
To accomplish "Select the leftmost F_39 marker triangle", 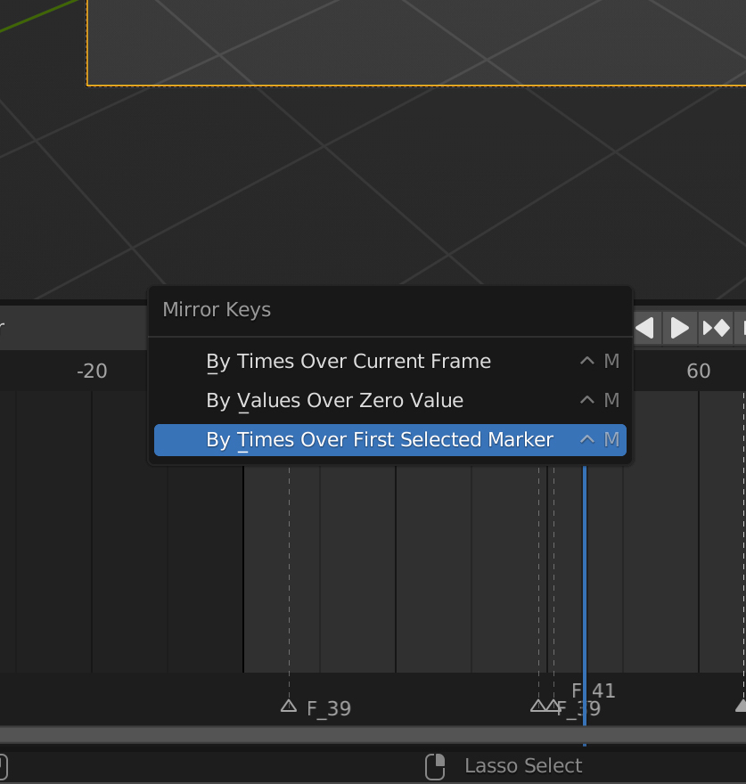I will tap(288, 706).
